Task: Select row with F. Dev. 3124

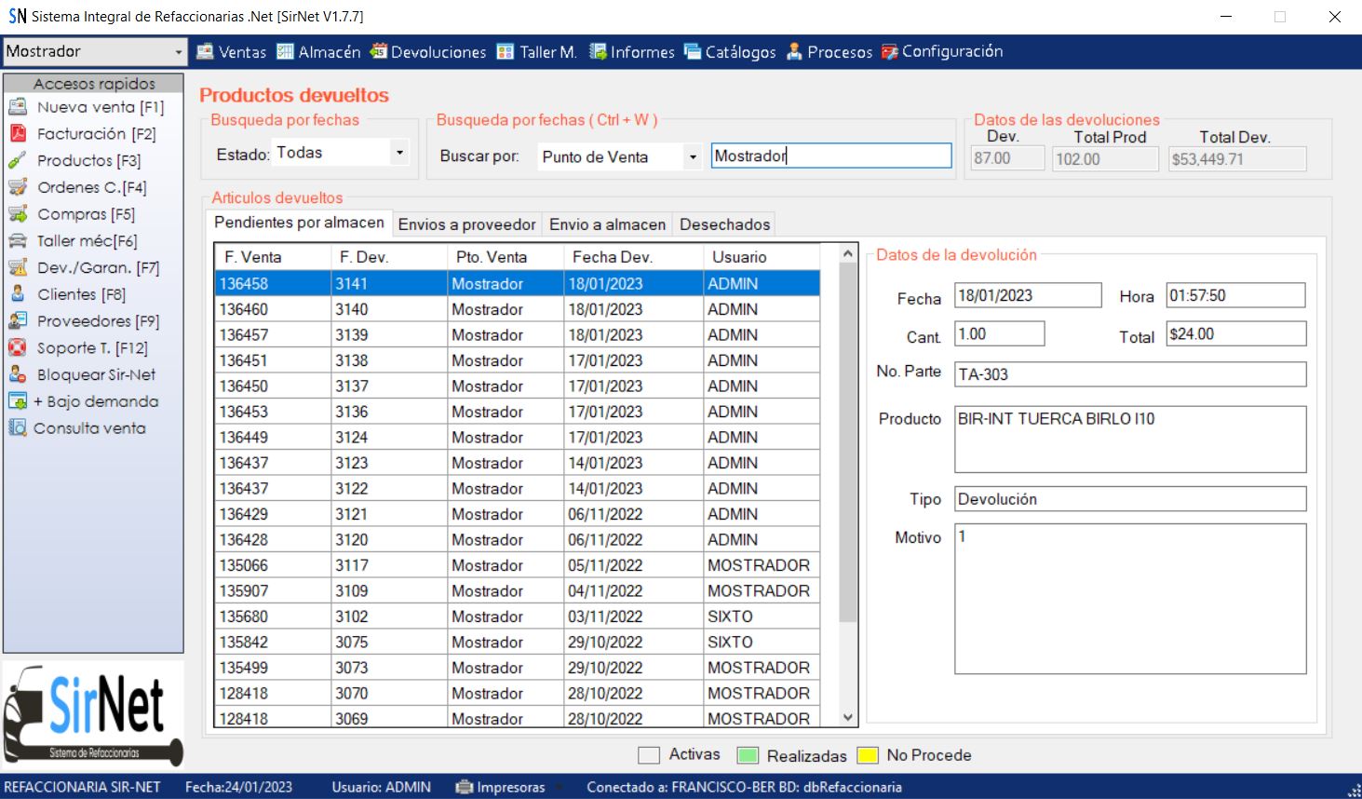Action: pos(518,438)
